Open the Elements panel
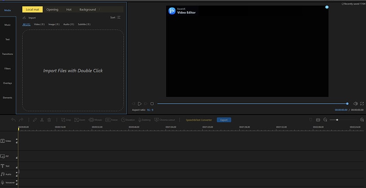The image size is (366, 188). point(7,98)
